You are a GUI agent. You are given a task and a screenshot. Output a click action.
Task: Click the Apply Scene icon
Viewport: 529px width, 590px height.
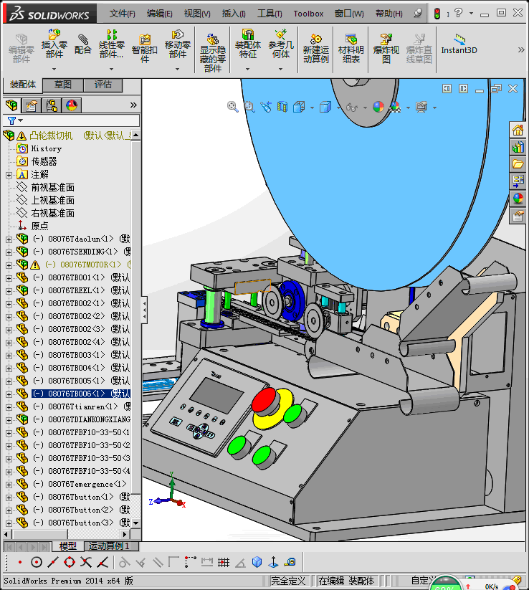tap(395, 108)
